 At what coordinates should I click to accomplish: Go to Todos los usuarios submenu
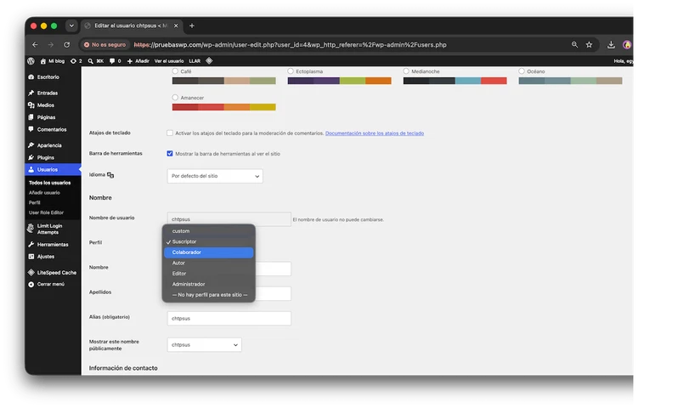[x=50, y=183]
